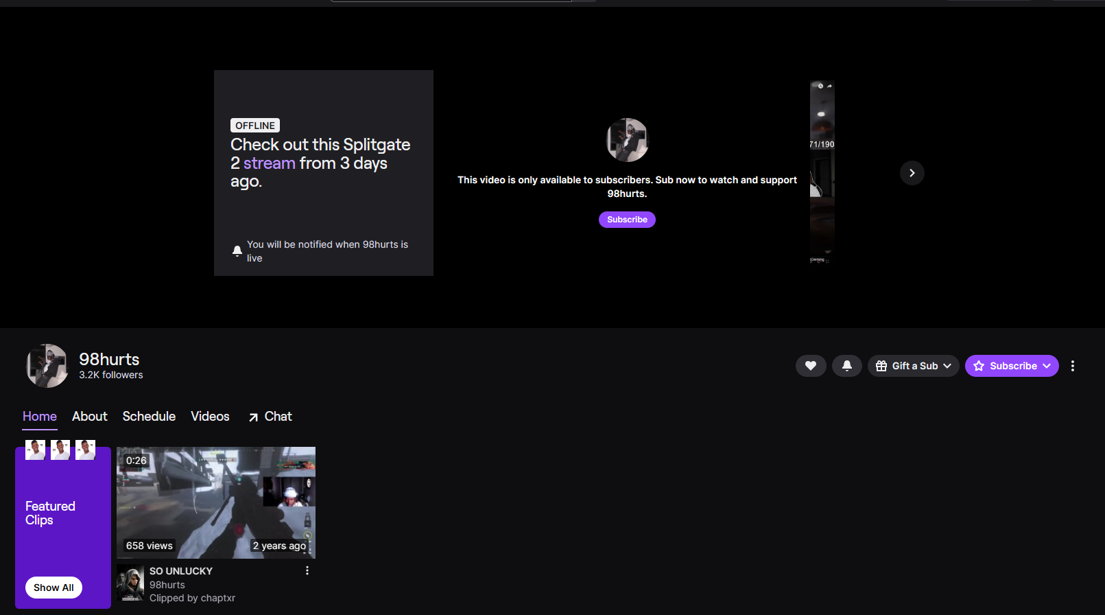Play the SO UNLUCKY clip thumbnail
This screenshot has width=1105, height=615.
click(215, 502)
